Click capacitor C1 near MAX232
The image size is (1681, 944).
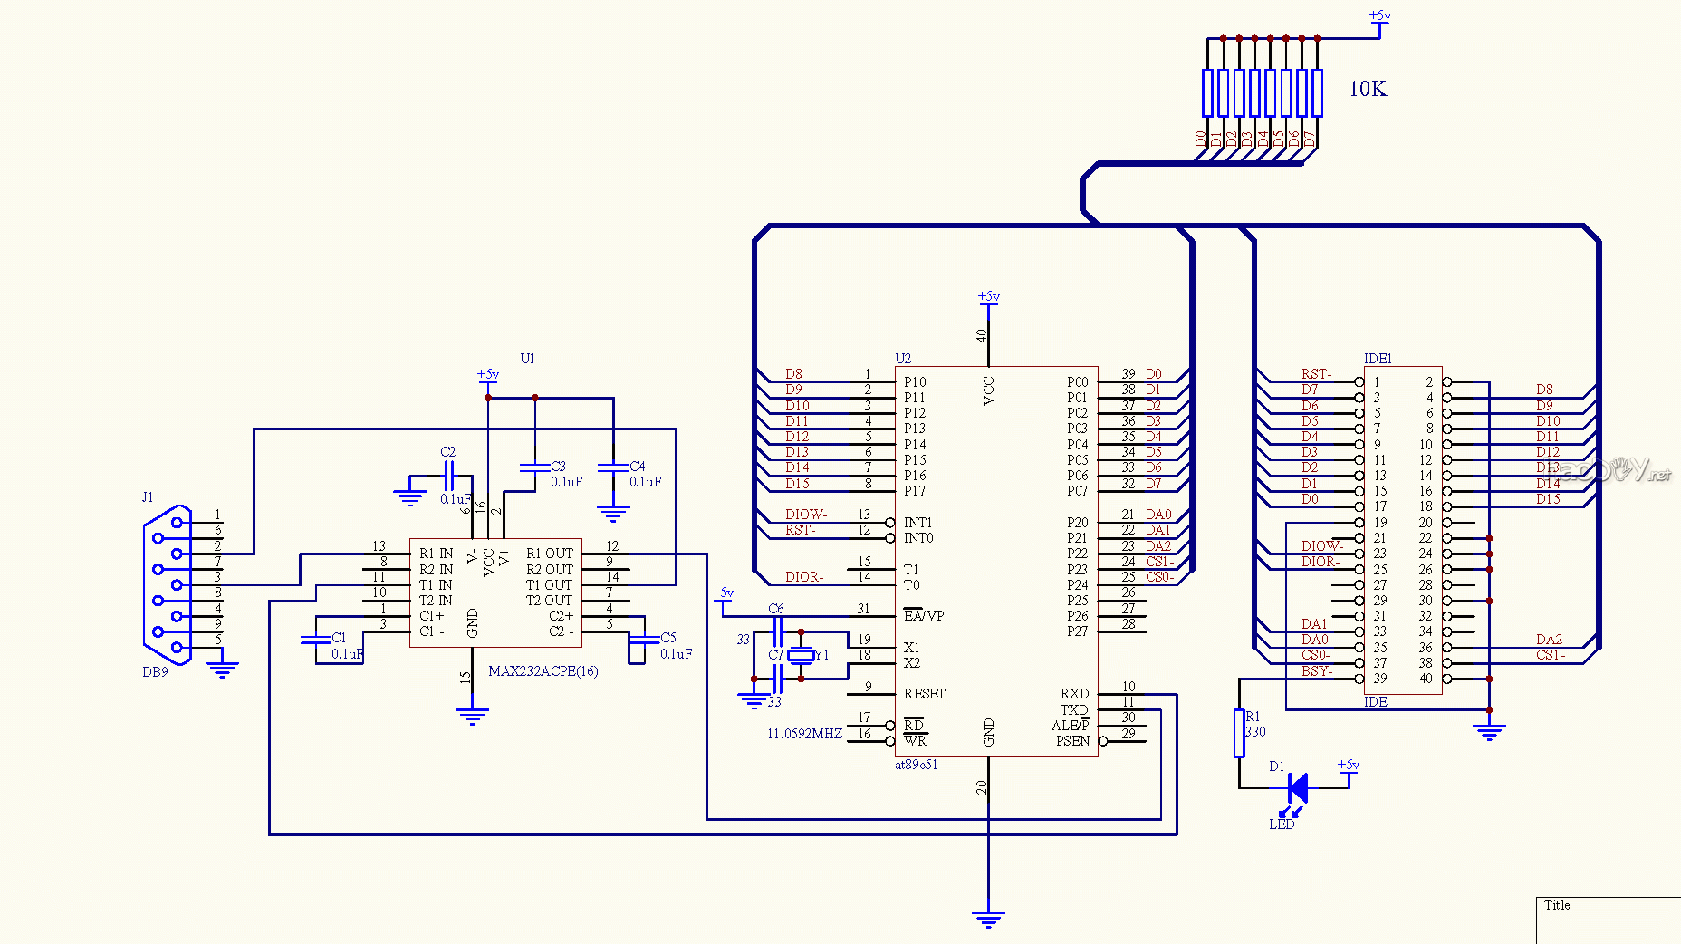316,640
